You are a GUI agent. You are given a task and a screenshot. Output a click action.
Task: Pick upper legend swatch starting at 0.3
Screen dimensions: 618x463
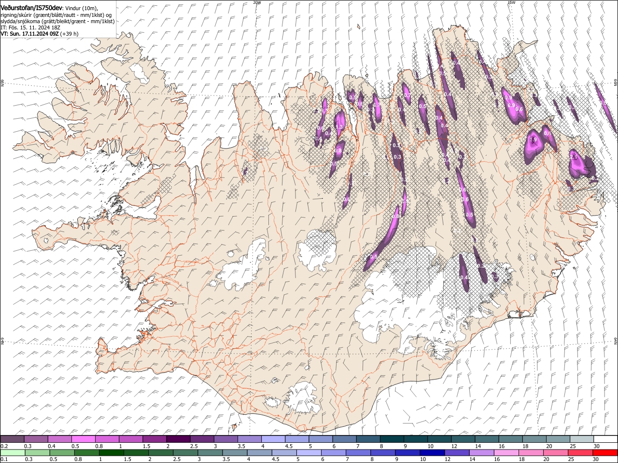pos(36,439)
